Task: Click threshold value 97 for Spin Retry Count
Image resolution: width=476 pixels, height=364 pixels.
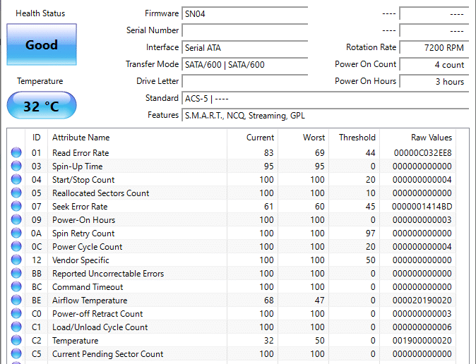Action: coord(370,233)
